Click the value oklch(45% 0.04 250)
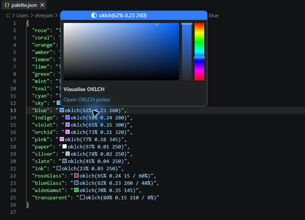The width and height of the screenshot is (305, 220). pyautogui.click(x=96, y=161)
